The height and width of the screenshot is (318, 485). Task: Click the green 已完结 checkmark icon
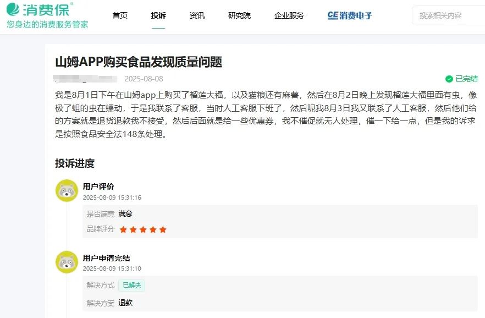449,79
